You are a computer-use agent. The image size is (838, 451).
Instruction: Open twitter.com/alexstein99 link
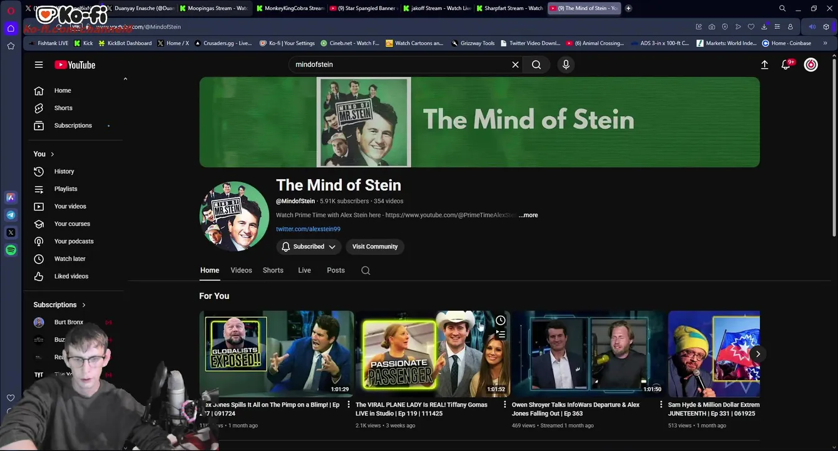click(308, 229)
